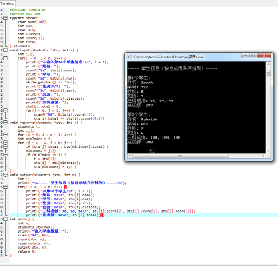Screen dimensions: 278x266
Task: Click the 'while(getchar() != '\n');' line
Action: point(51,83)
